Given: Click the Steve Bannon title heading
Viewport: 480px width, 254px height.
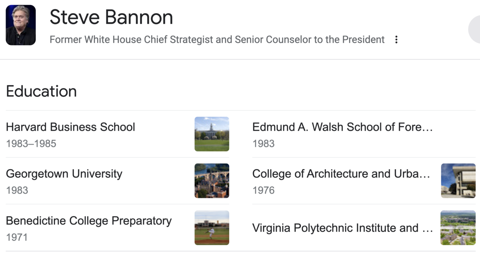Looking at the screenshot, I should coord(111,17).
